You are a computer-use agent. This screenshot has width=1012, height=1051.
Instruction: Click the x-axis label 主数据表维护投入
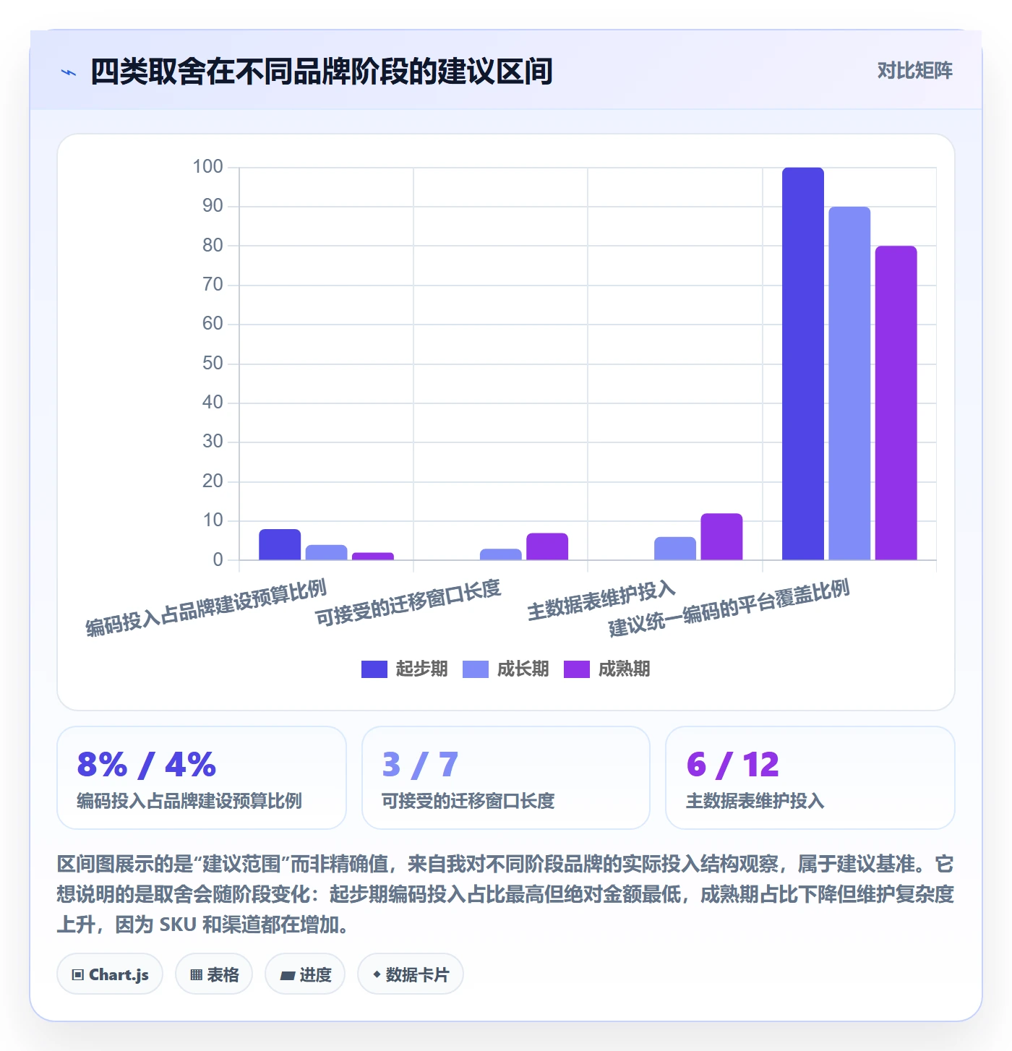pos(601,600)
